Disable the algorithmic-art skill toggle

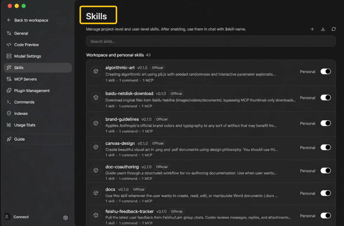point(325,71)
